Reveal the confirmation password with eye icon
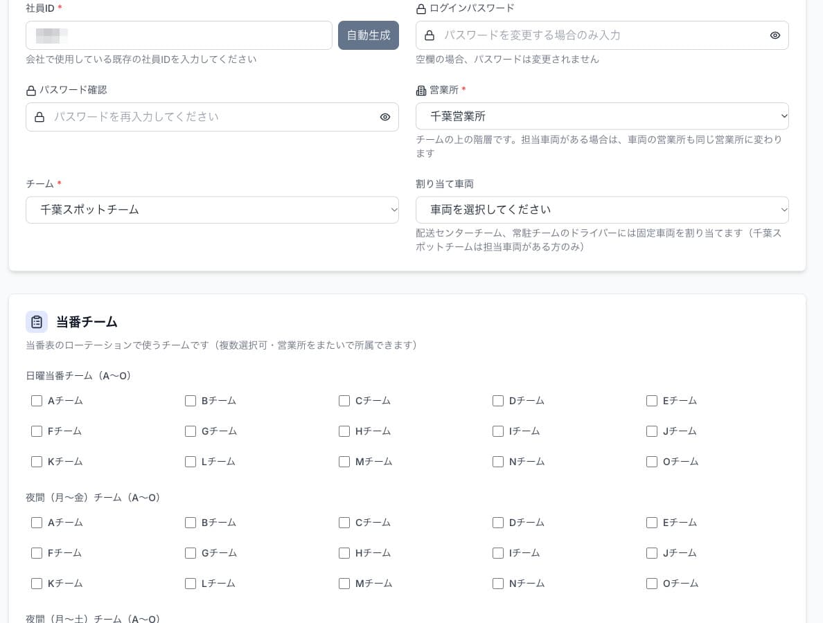This screenshot has width=823, height=623. point(385,117)
